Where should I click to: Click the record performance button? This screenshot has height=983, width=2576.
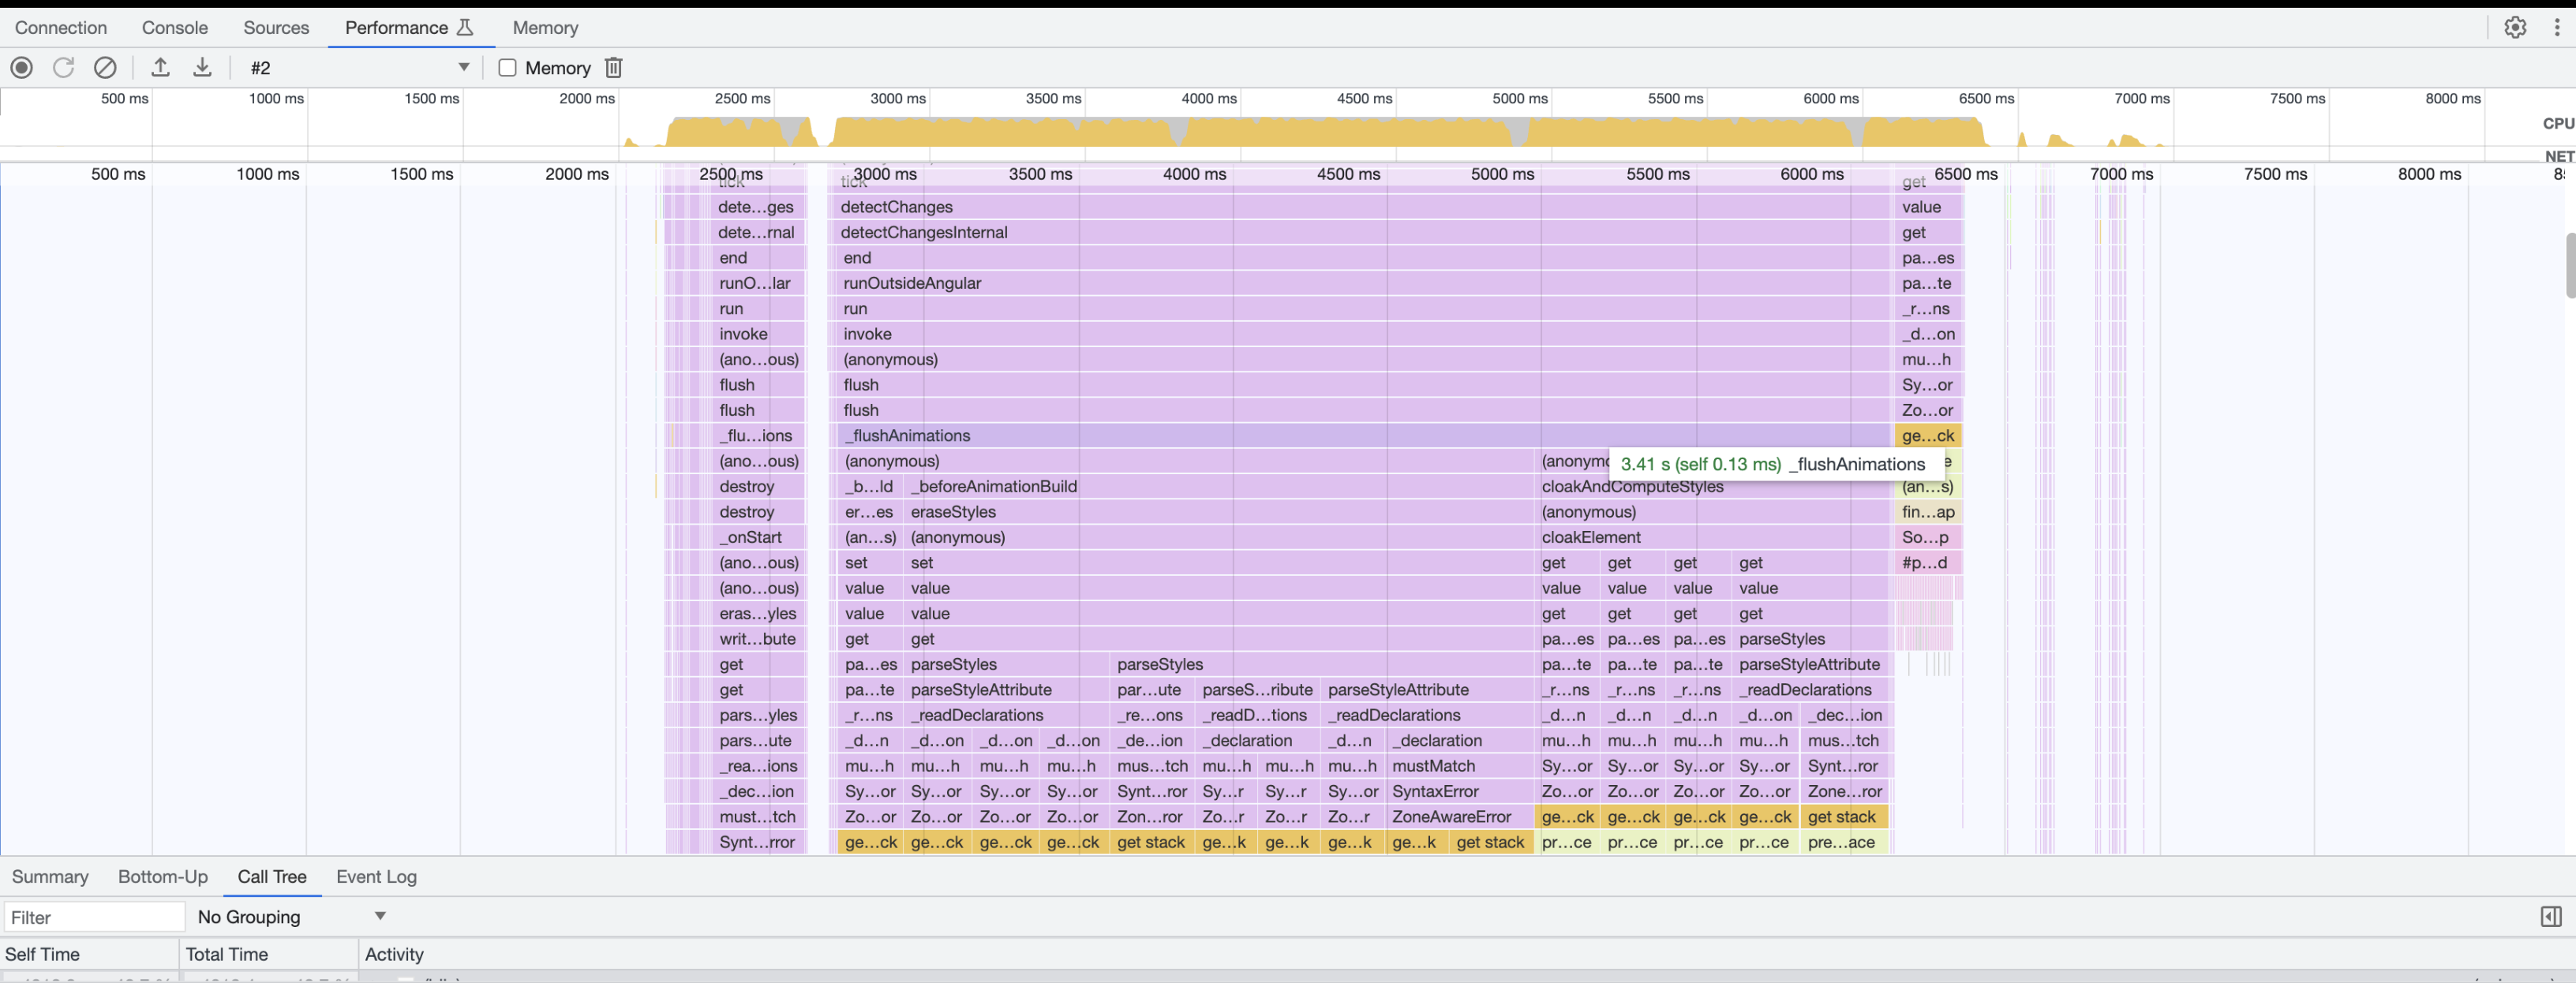(x=21, y=67)
